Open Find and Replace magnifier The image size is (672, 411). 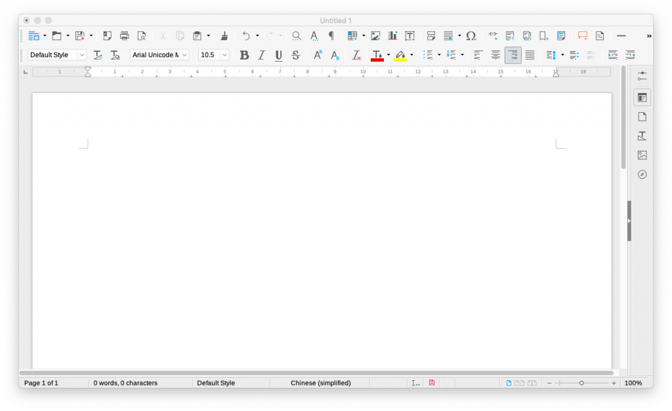pos(296,36)
